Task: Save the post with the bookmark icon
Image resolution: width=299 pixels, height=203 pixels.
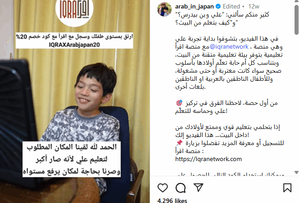Action: coord(287,188)
